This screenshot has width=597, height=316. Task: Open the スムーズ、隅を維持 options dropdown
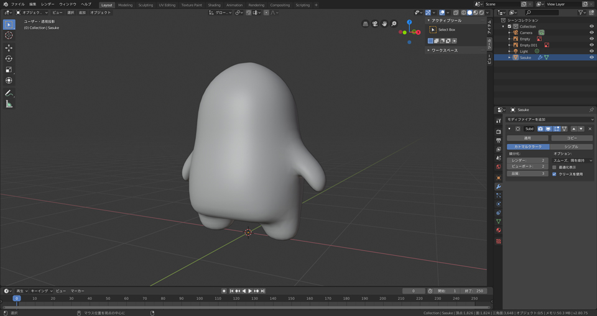tap(572, 160)
